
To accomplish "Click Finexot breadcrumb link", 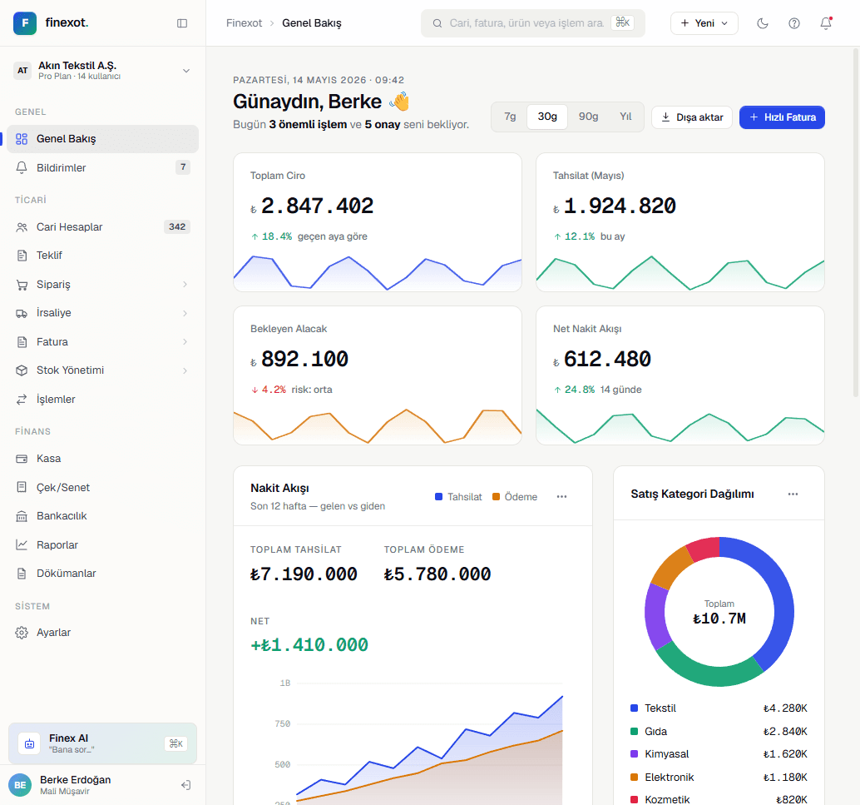I will tap(244, 23).
